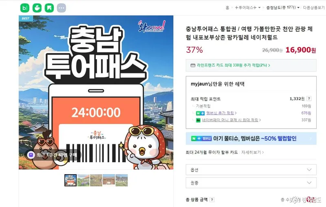
Task: Open 멤버십 추가 적립 link
Action: point(221,113)
